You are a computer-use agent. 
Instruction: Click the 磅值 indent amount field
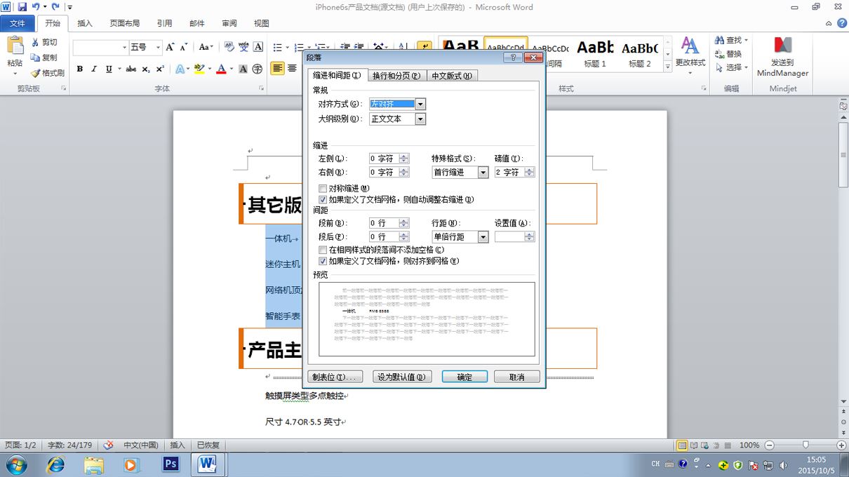[x=510, y=173]
